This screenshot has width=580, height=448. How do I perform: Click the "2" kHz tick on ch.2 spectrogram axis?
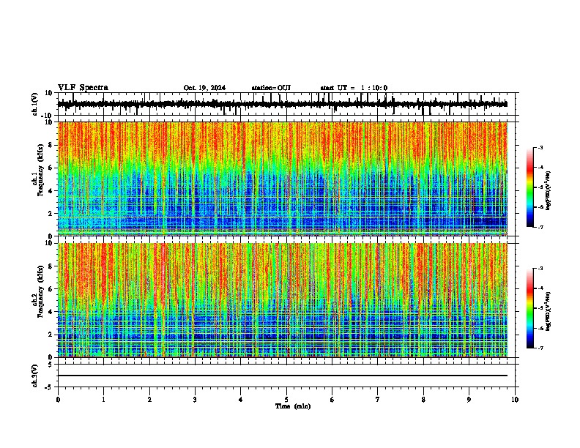[51, 335]
